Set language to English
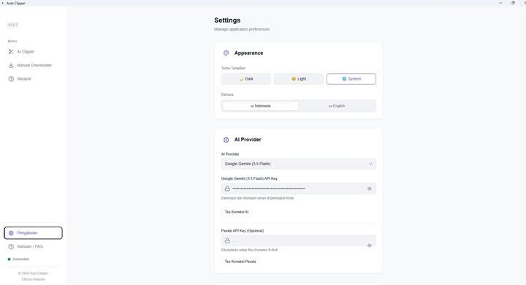 [x=337, y=106]
